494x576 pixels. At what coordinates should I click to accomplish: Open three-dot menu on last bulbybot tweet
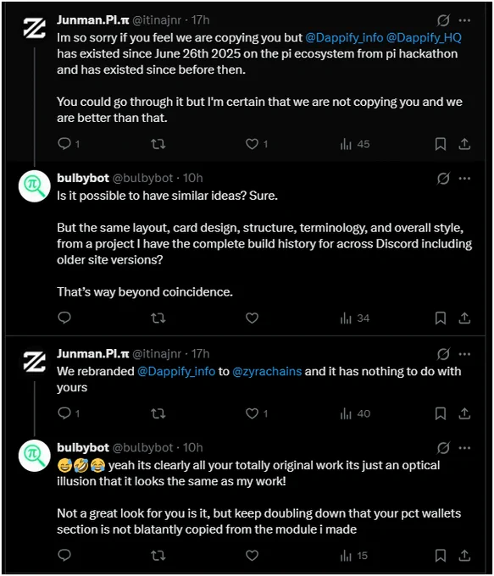[464, 448]
